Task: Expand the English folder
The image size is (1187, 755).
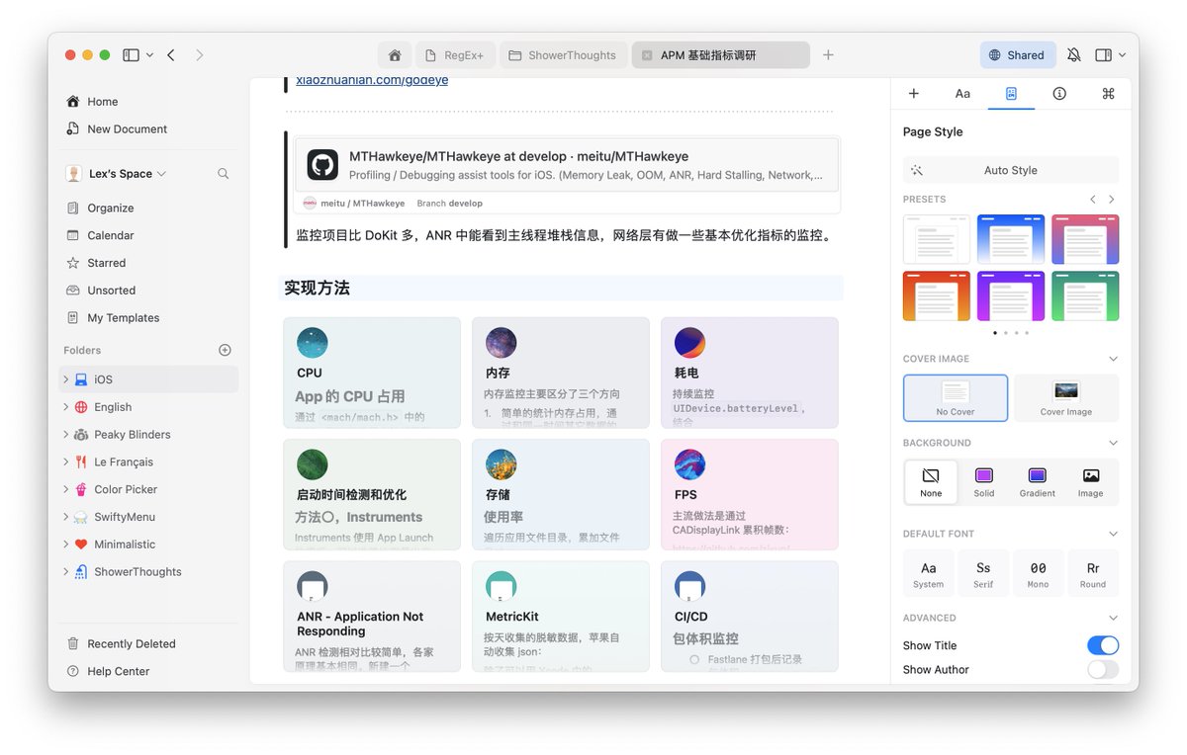Action: click(x=66, y=407)
